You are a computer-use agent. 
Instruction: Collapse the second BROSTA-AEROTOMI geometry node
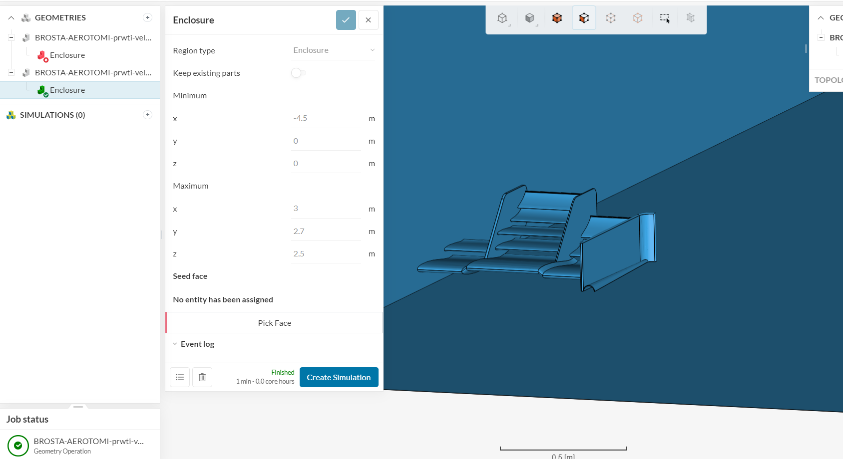pyautogui.click(x=11, y=72)
